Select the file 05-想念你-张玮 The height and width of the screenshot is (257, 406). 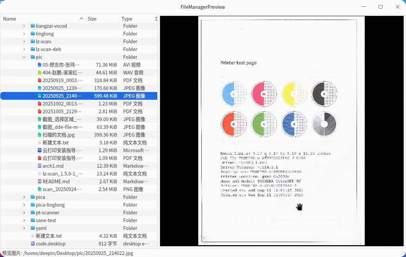pos(61,65)
